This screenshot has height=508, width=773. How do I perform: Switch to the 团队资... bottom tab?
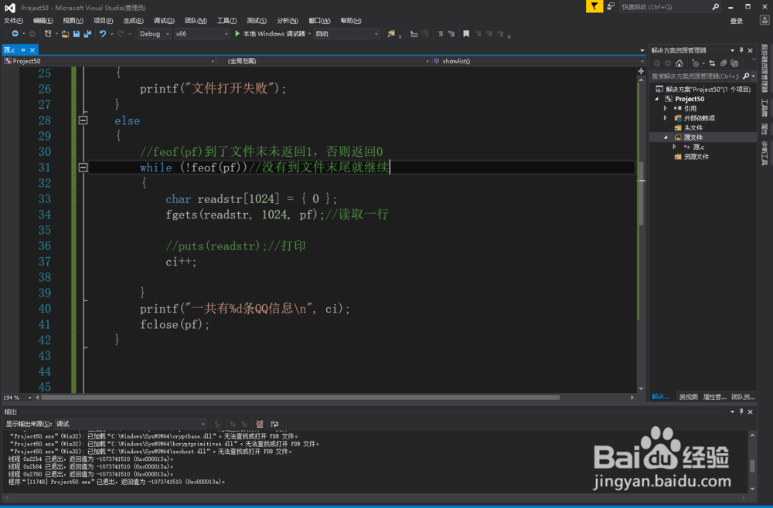coord(742,397)
